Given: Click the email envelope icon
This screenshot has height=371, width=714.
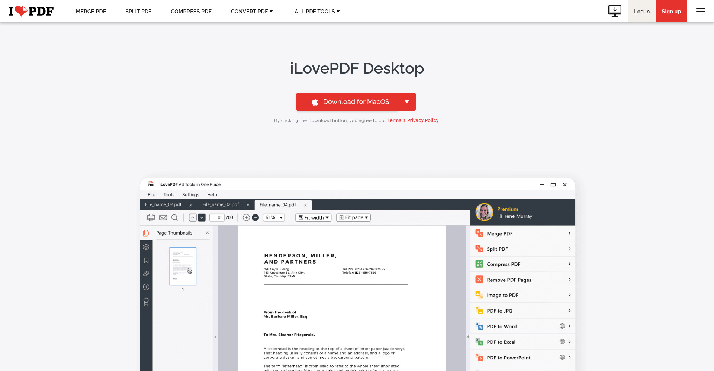Looking at the screenshot, I should click(163, 217).
